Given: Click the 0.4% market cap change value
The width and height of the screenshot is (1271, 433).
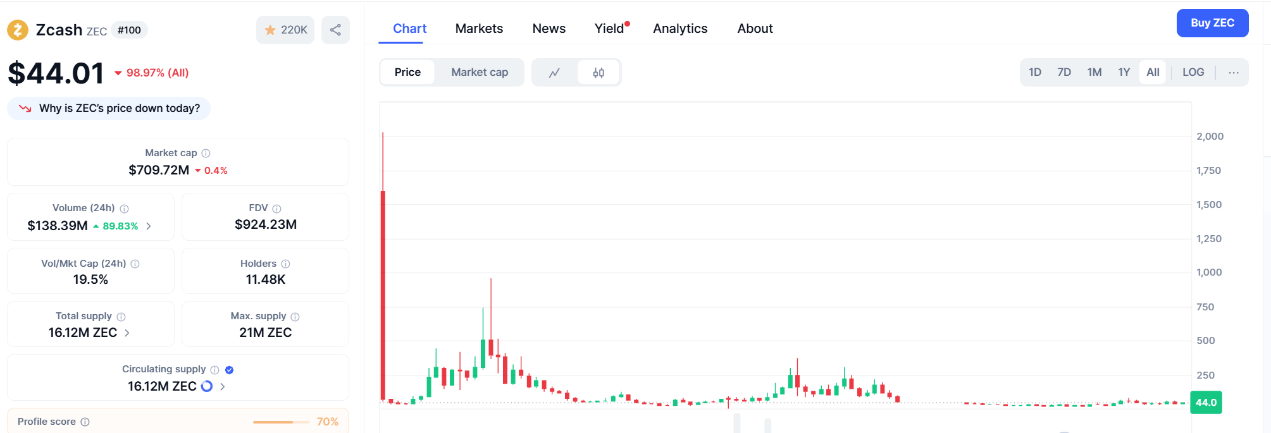Looking at the screenshot, I should tap(216, 171).
